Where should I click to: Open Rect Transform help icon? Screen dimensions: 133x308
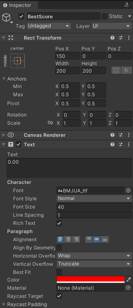[x=112, y=38]
